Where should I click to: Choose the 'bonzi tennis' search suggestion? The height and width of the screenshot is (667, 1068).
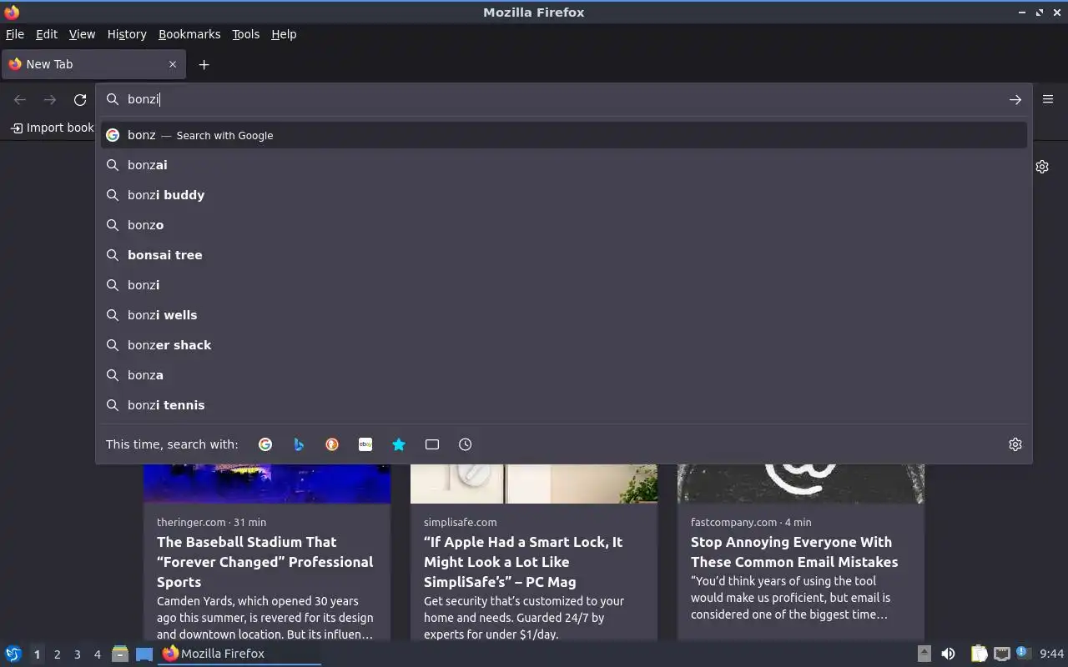point(564,405)
